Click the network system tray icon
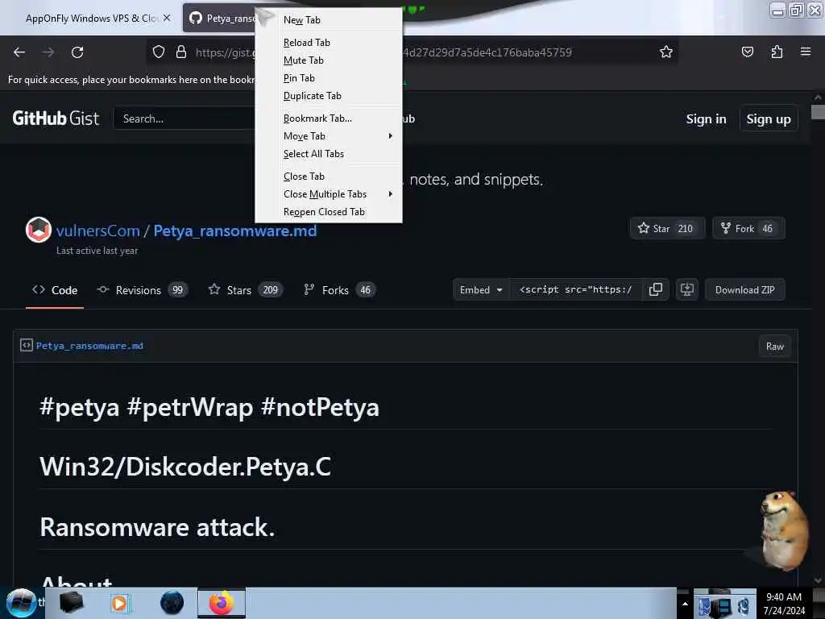 [724, 608]
